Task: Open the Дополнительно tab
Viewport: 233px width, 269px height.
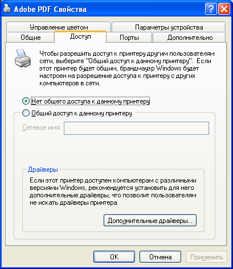Action: (189, 37)
